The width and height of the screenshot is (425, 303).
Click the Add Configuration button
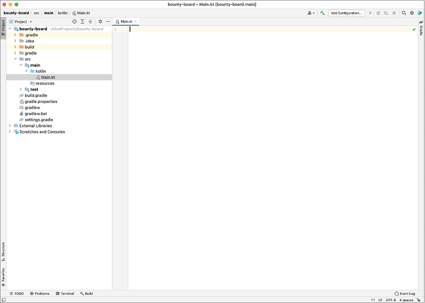346,13
